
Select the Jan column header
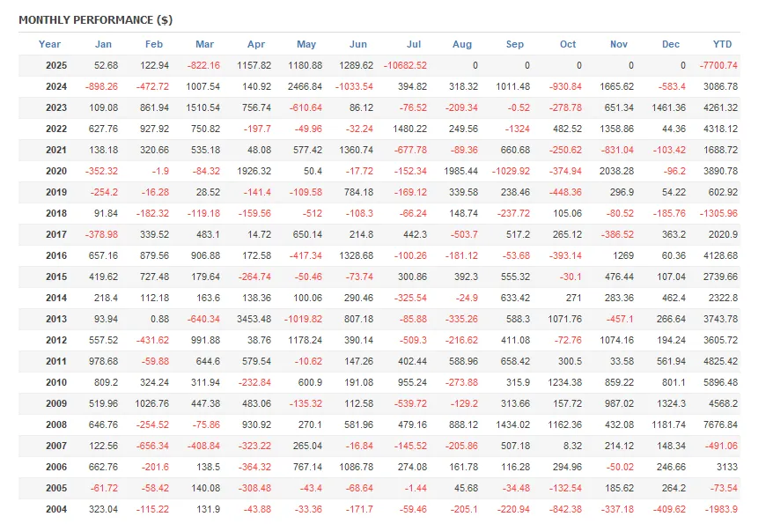pyautogui.click(x=103, y=44)
